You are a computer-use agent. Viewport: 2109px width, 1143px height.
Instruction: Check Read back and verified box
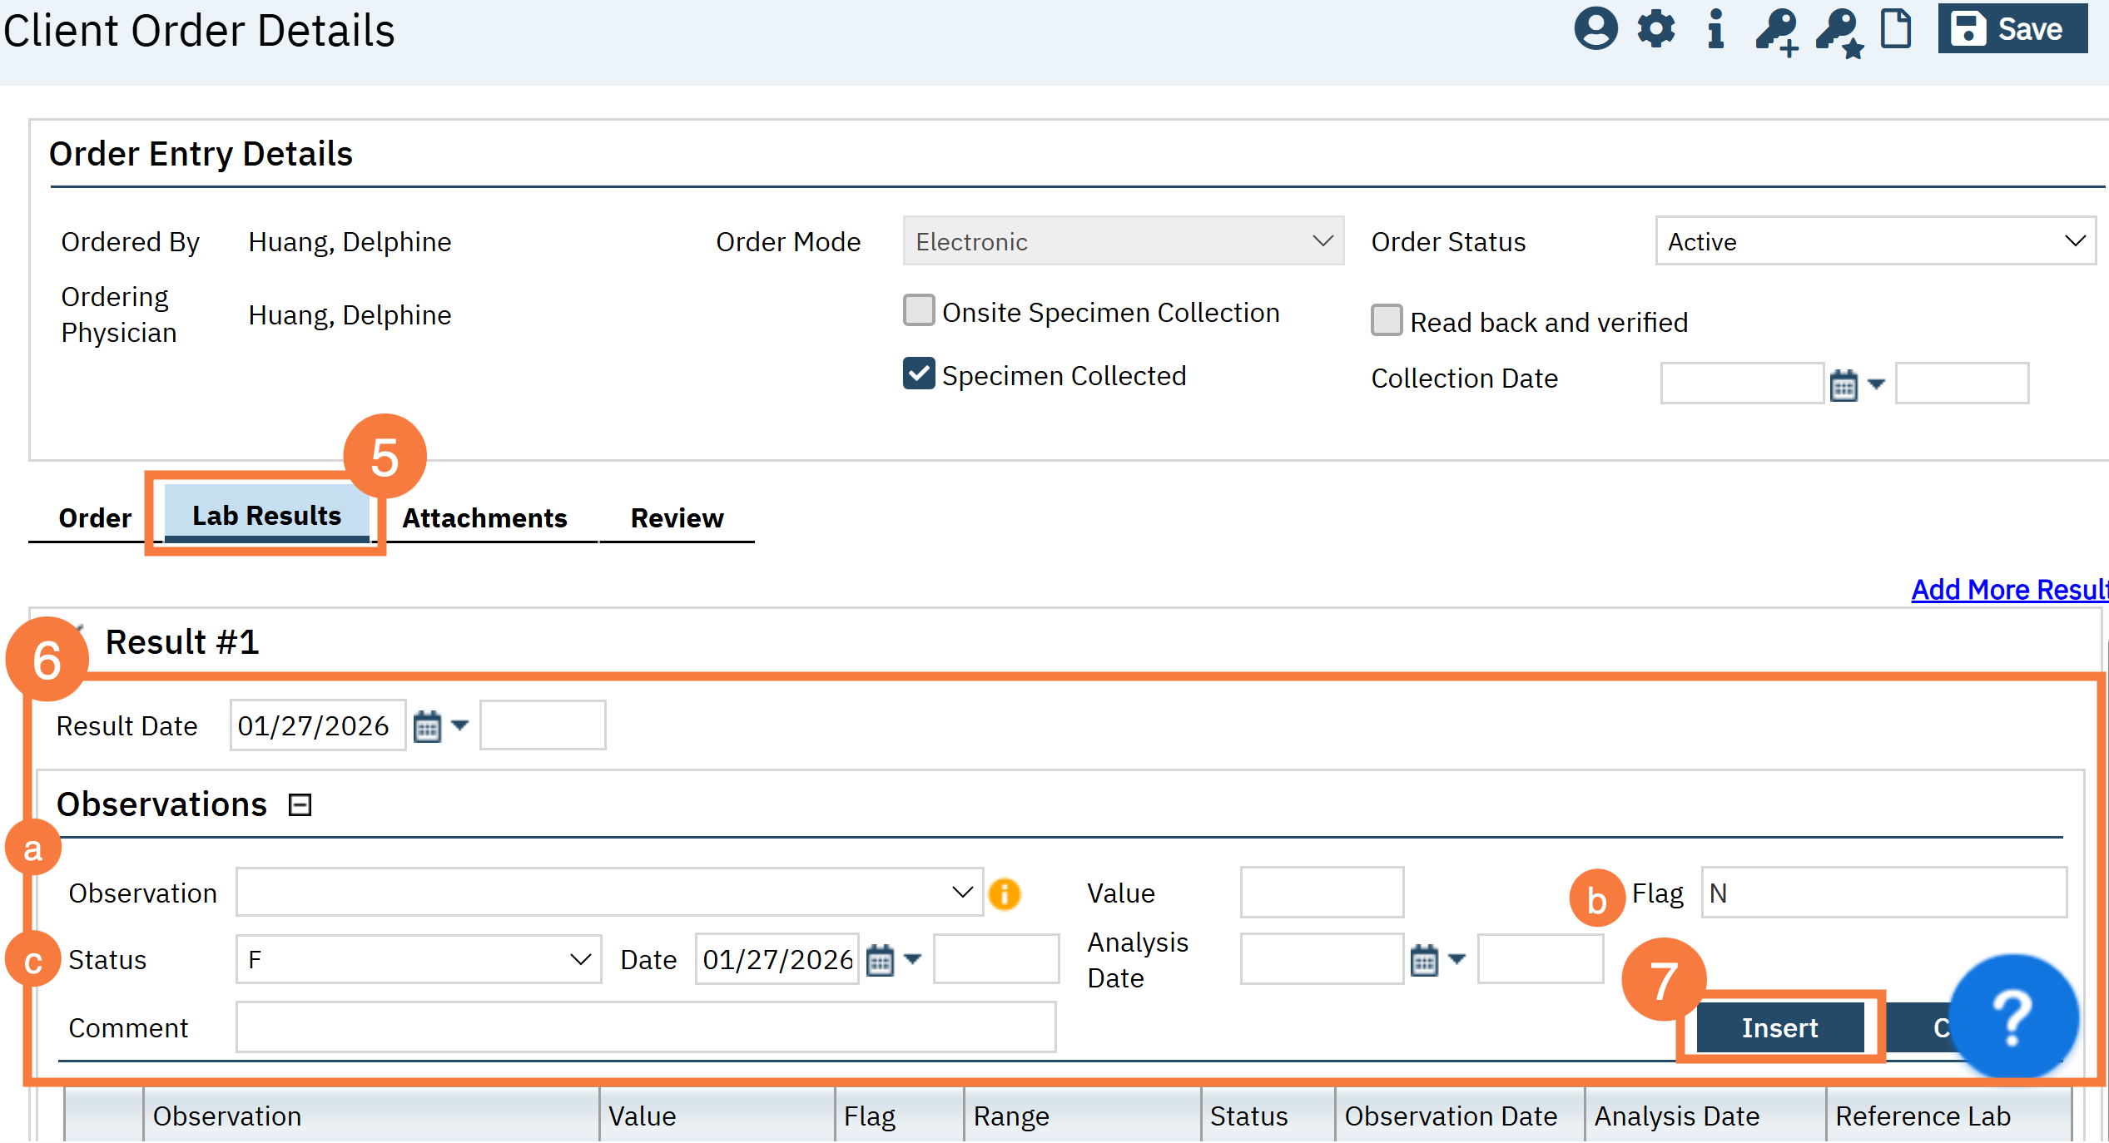point(1387,321)
